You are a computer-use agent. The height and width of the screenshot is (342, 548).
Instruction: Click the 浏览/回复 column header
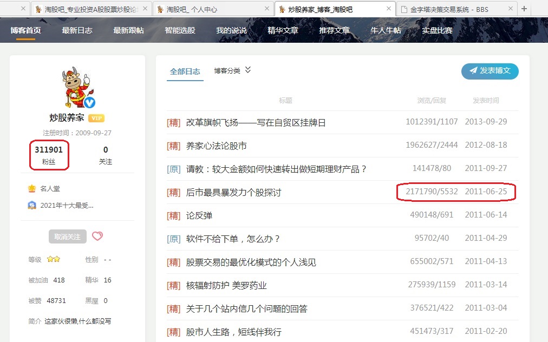(432, 101)
